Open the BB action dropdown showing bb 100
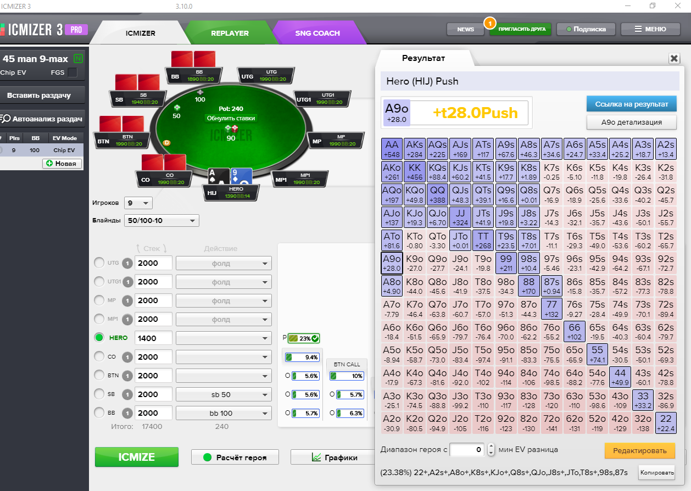The image size is (691, 491). (x=224, y=413)
